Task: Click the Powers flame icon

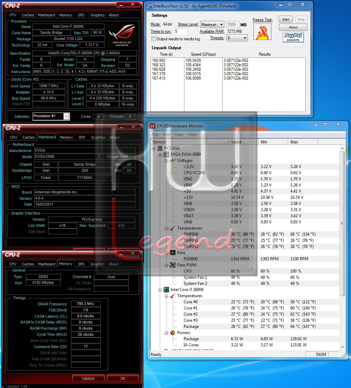Action: point(173,333)
